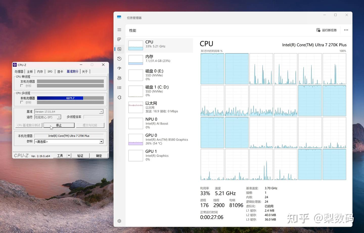Click the CPU 单线程 本机处理器 score bar
This screenshot has width=364, height=233.
click(x=70, y=81)
